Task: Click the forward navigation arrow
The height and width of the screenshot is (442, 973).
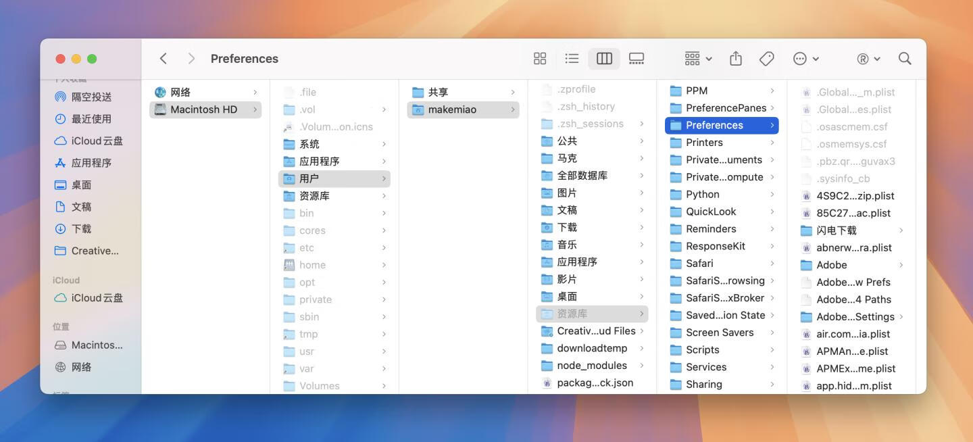Action: (191, 59)
